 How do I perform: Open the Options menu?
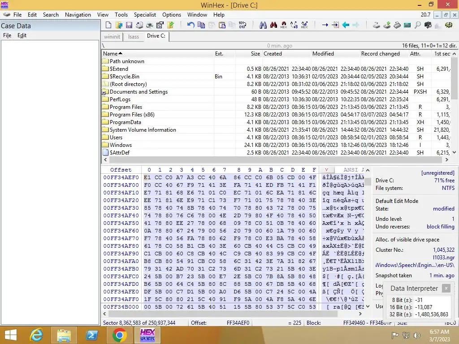tap(172, 15)
